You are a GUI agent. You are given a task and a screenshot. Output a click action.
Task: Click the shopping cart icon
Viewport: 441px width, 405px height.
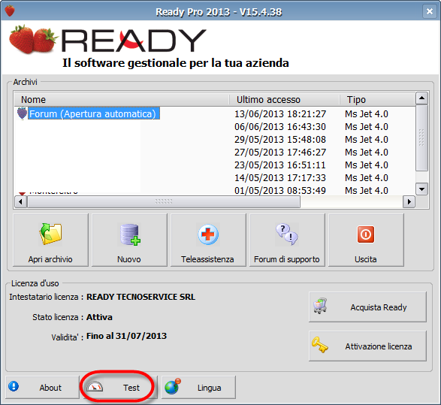[320, 306]
